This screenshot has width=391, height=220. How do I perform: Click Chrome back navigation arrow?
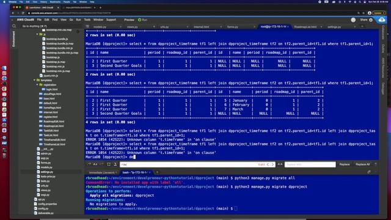click(13, 13)
